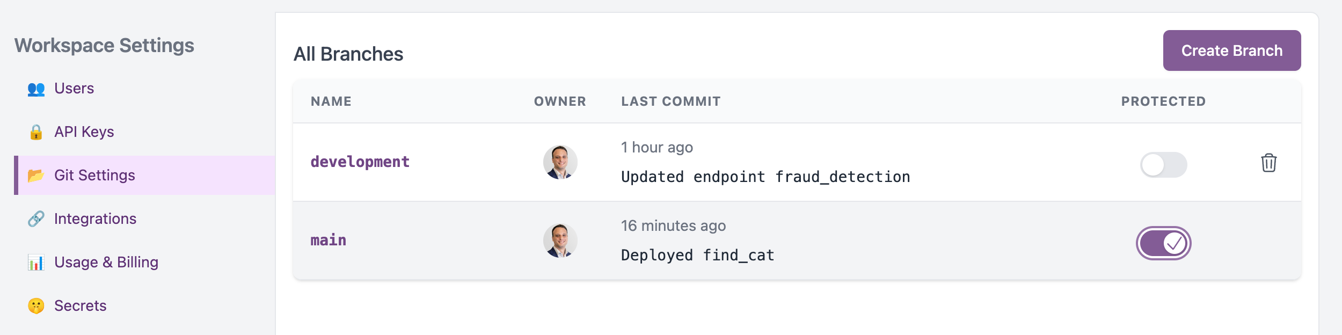Open the Secrets settings section
The height and width of the screenshot is (335, 1342).
pyautogui.click(x=81, y=306)
